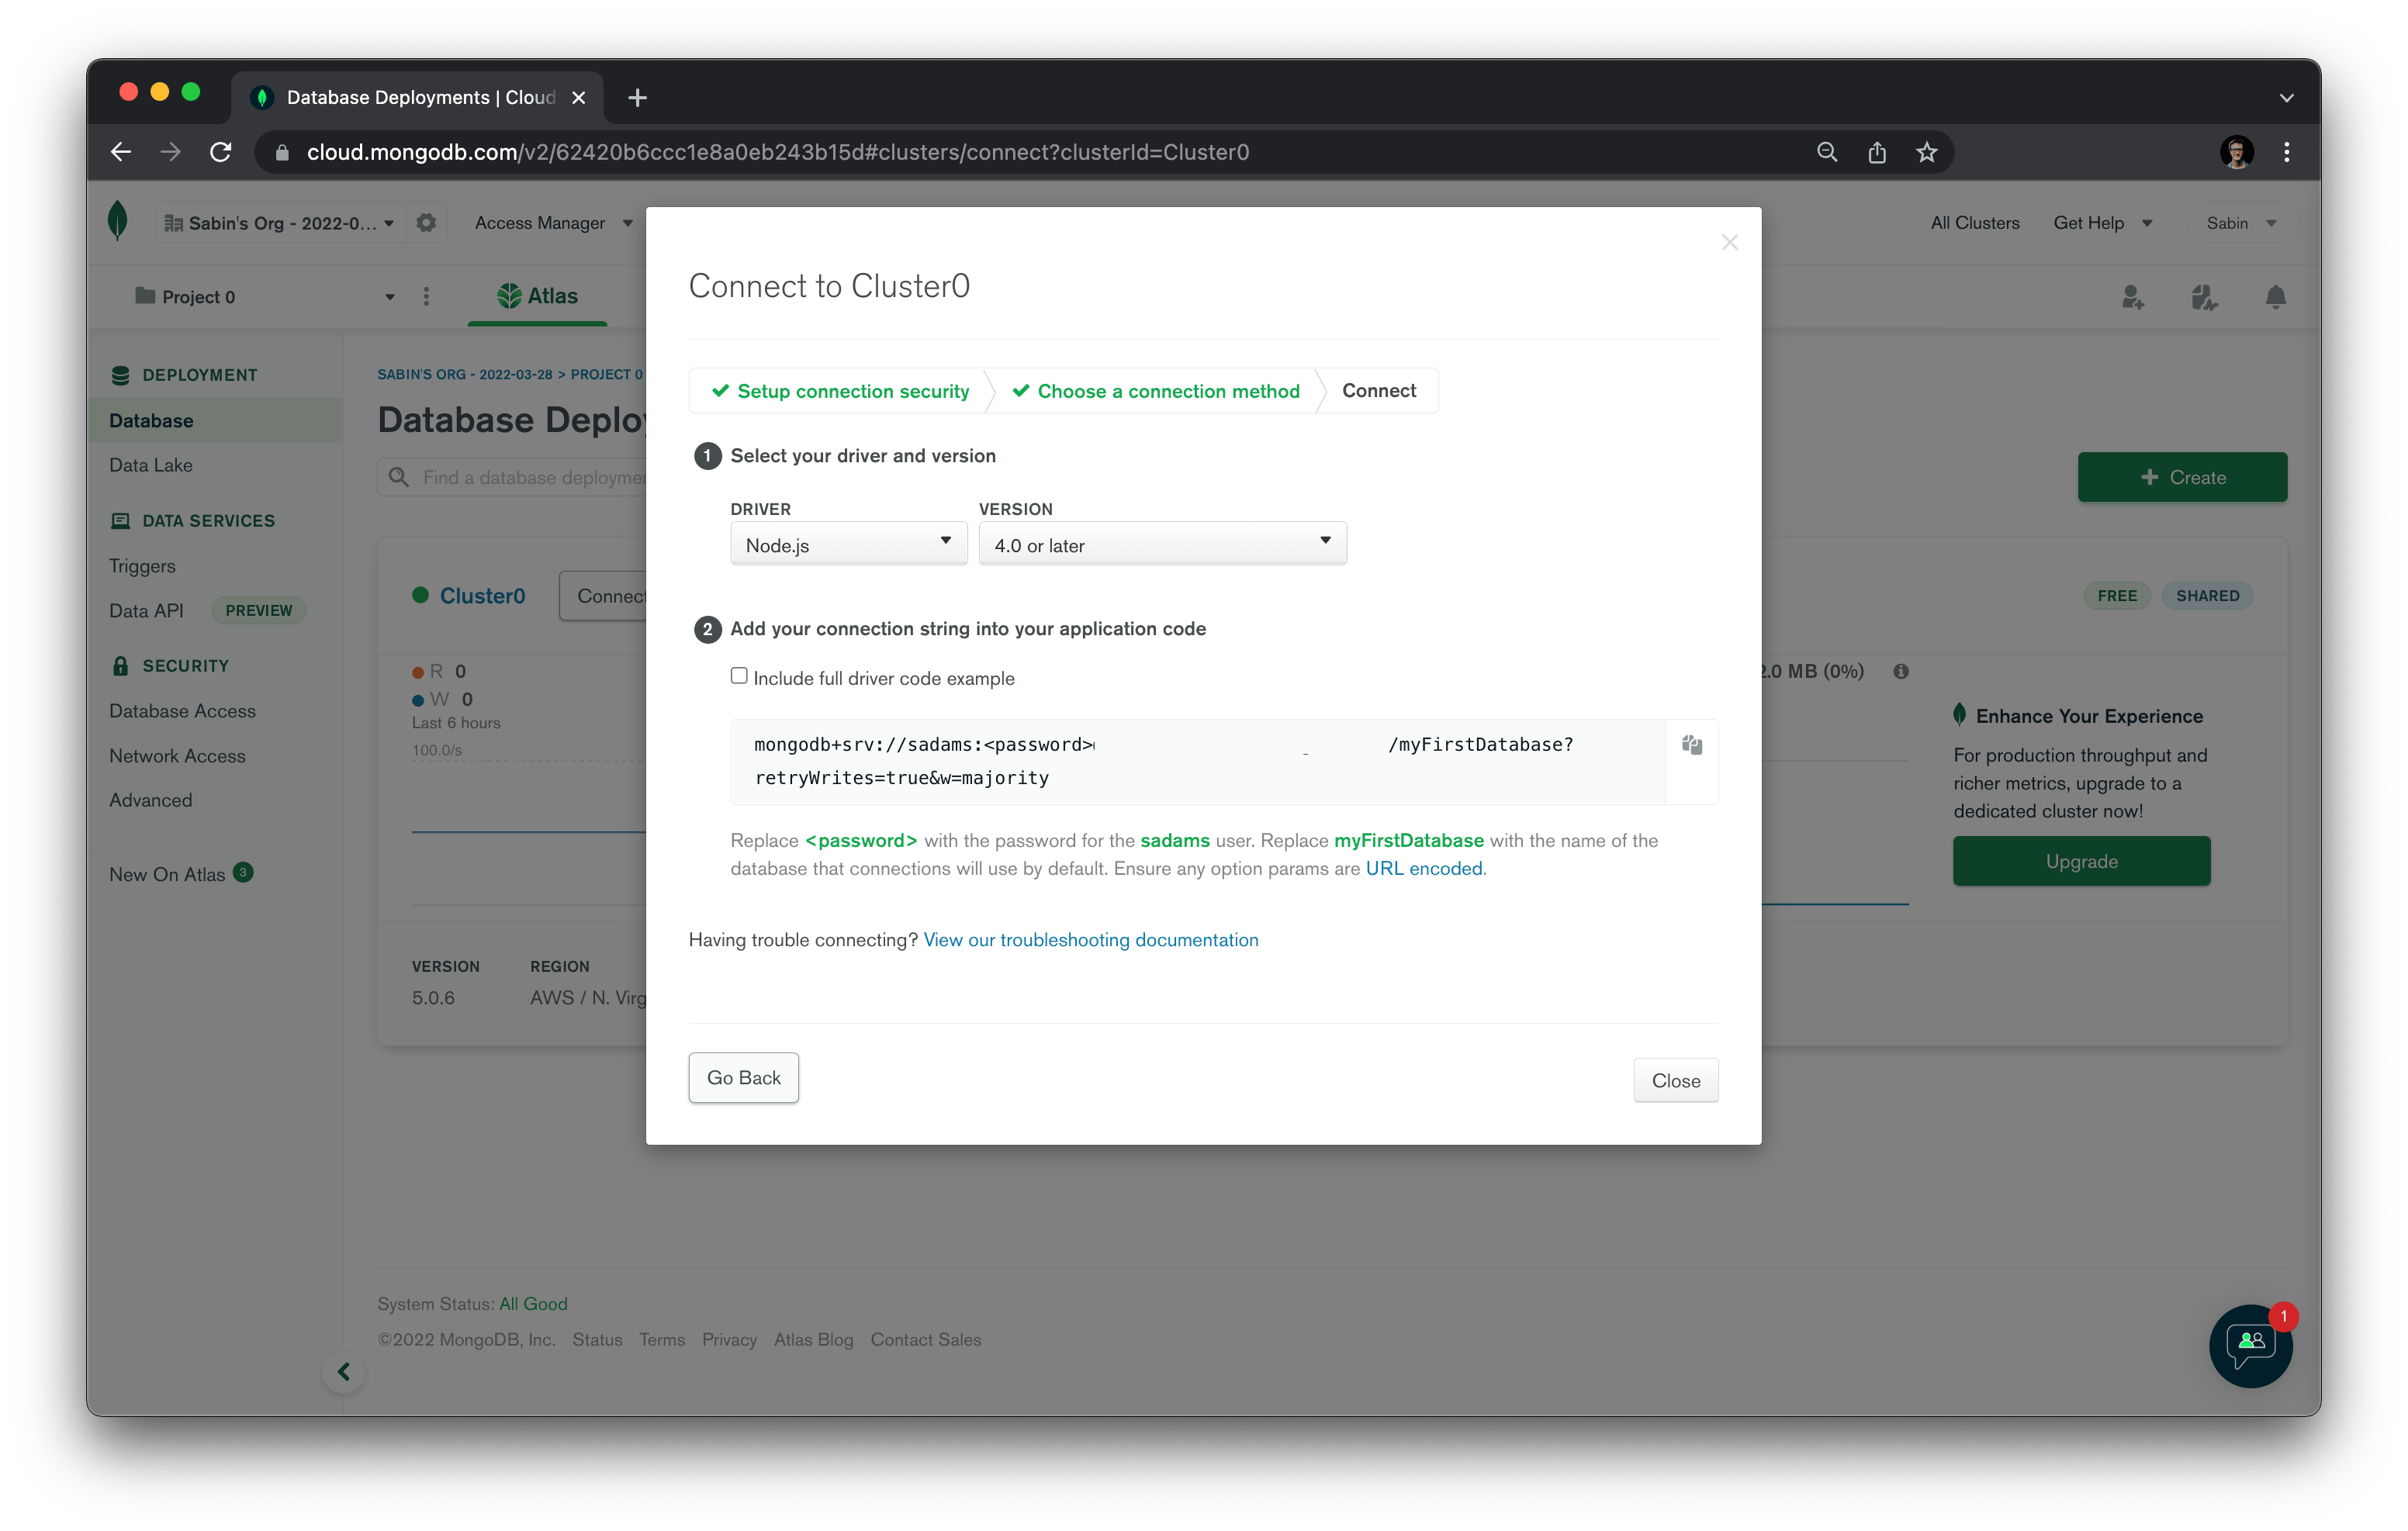Open the Chrome profile avatar
The image size is (2408, 1531).
point(2236,152)
